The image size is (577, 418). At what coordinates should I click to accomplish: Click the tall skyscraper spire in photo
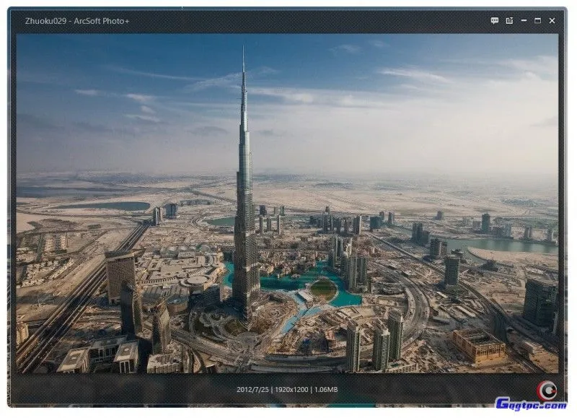[243, 79]
